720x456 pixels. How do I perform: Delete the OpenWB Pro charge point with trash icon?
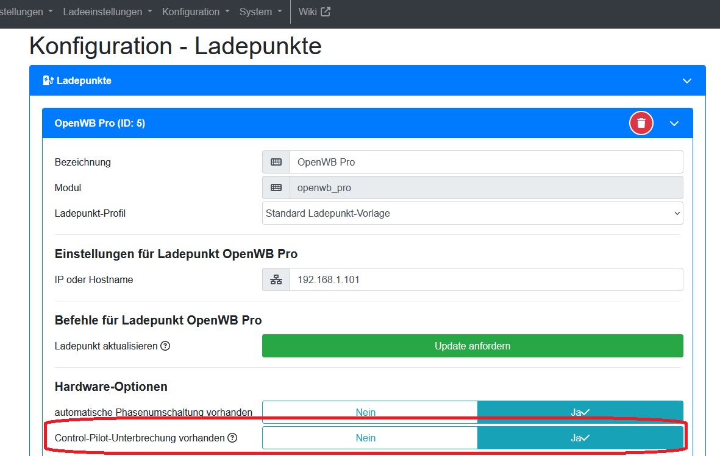pos(641,123)
